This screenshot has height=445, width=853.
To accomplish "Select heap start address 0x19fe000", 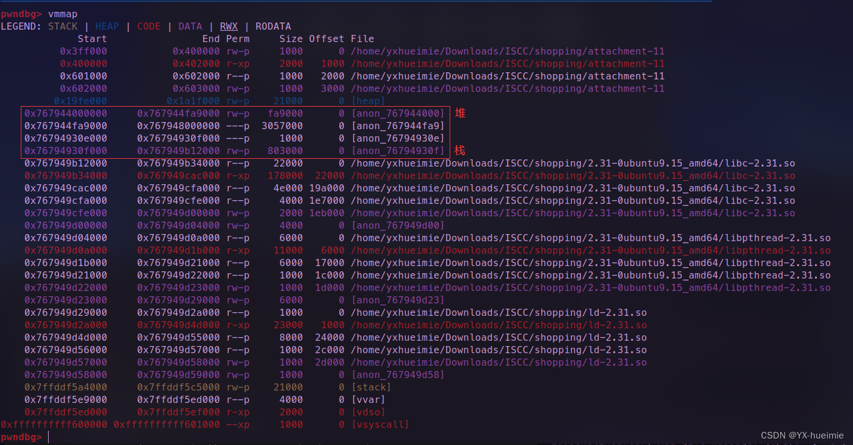I will pyautogui.click(x=81, y=101).
